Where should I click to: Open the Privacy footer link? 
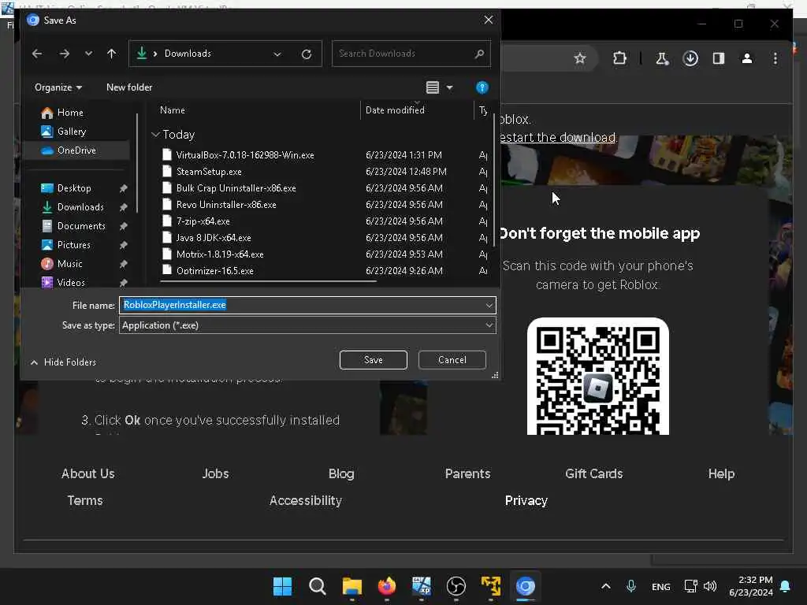click(x=526, y=500)
